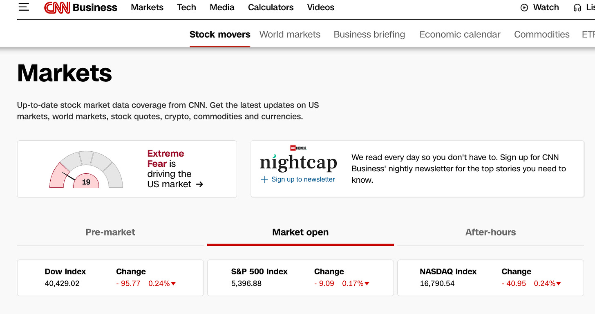
Task: Go to the Media section
Action: (222, 7)
